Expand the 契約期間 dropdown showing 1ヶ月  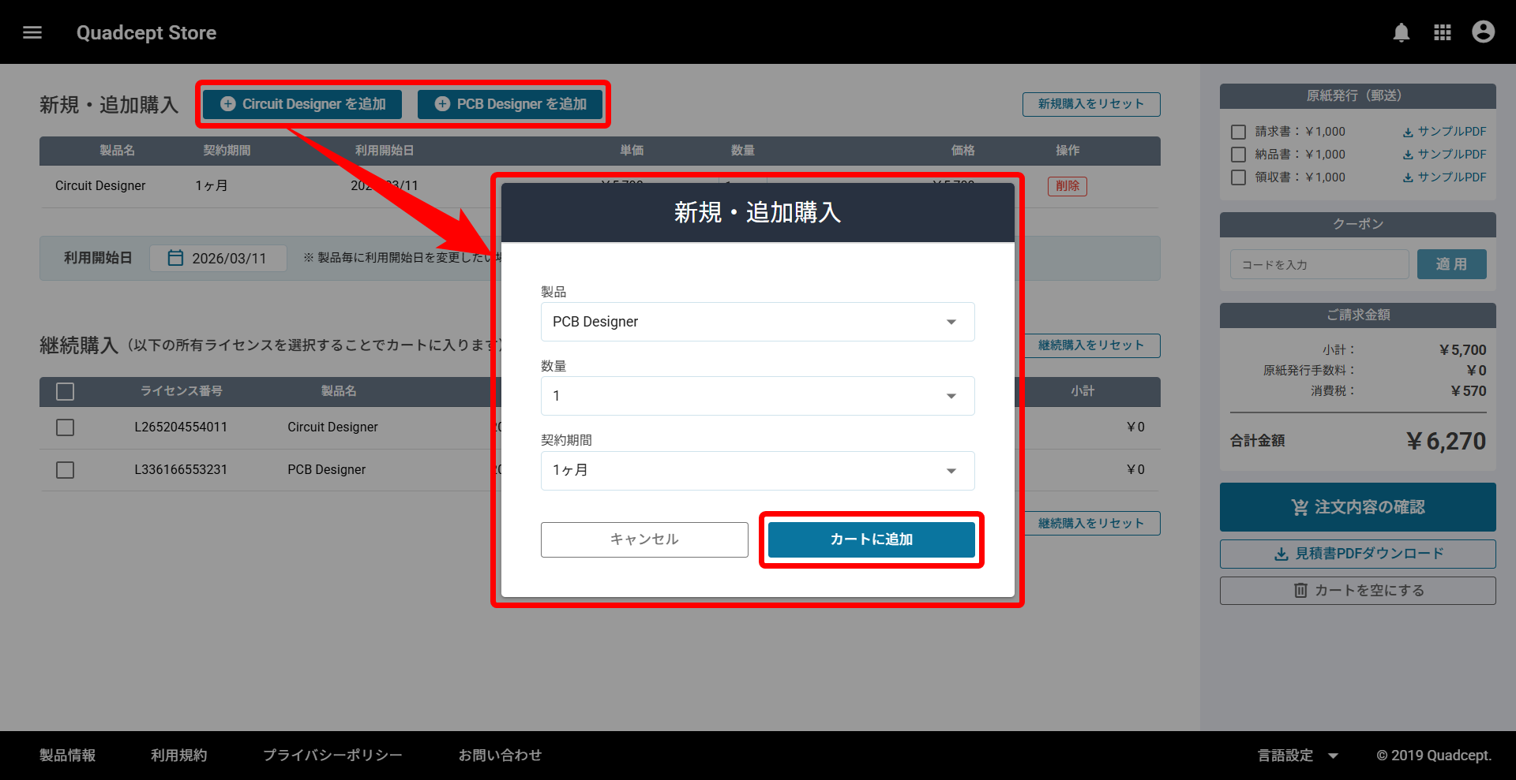point(757,471)
